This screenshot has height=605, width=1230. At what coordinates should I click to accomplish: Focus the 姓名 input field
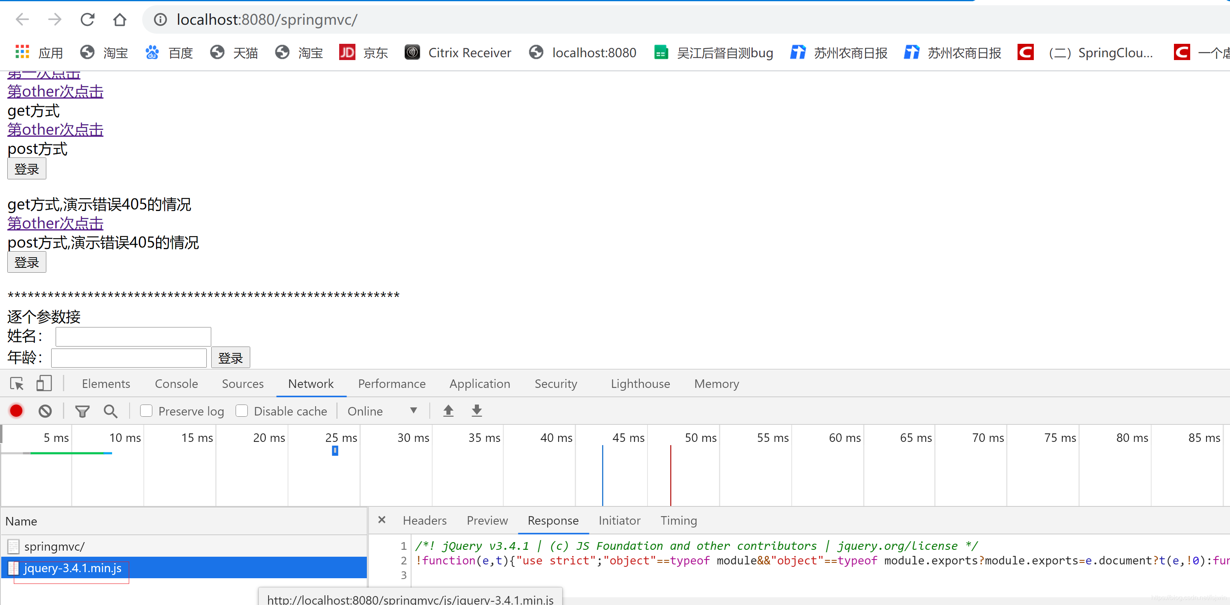pyautogui.click(x=133, y=336)
